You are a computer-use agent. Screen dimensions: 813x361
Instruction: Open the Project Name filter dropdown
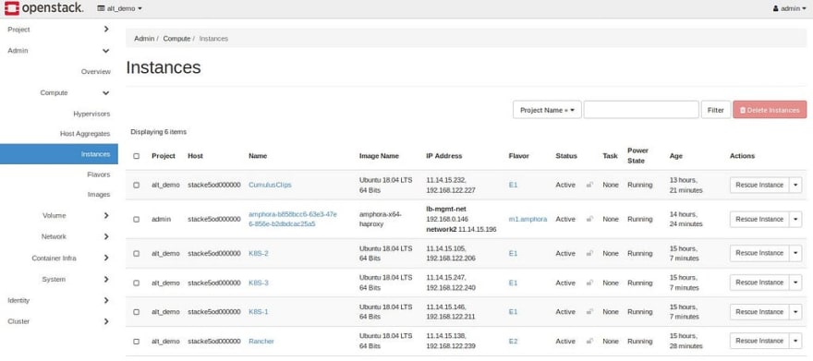click(547, 110)
